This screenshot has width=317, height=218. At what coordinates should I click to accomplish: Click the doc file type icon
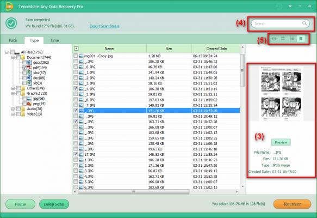(29, 78)
